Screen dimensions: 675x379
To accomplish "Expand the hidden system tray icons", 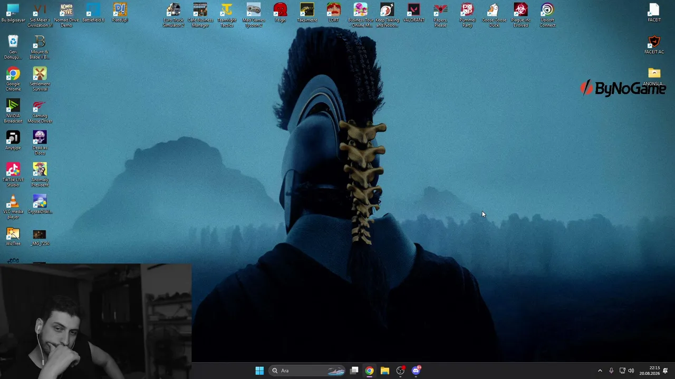I will pos(600,371).
